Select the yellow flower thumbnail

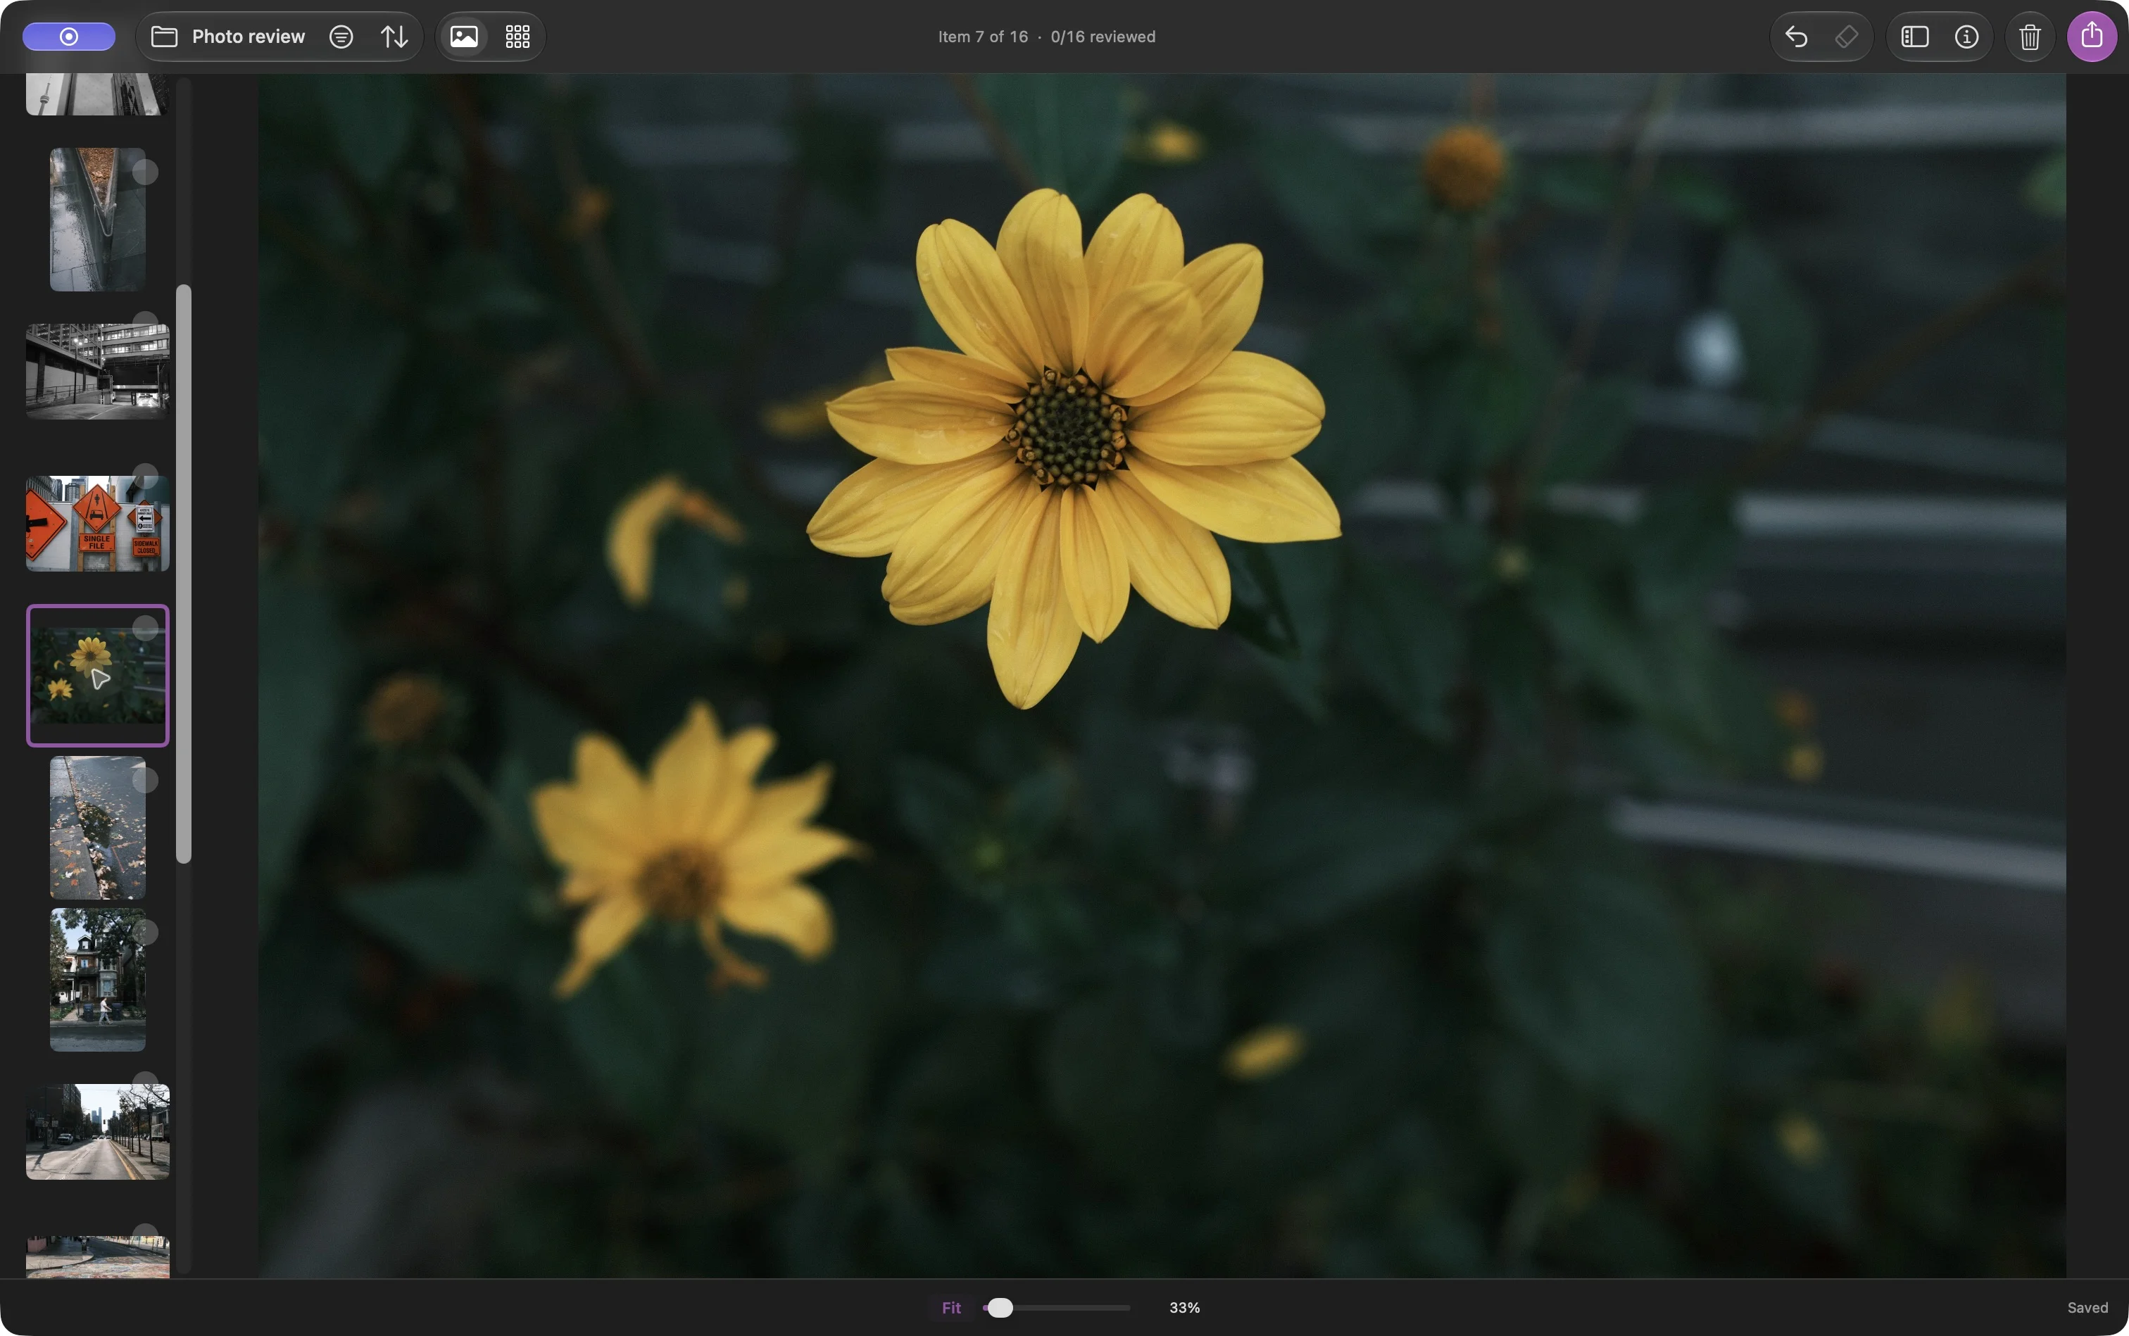(97, 675)
